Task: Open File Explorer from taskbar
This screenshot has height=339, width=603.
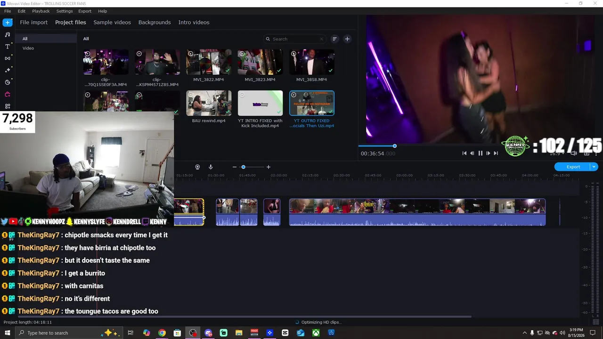Action: point(239,333)
